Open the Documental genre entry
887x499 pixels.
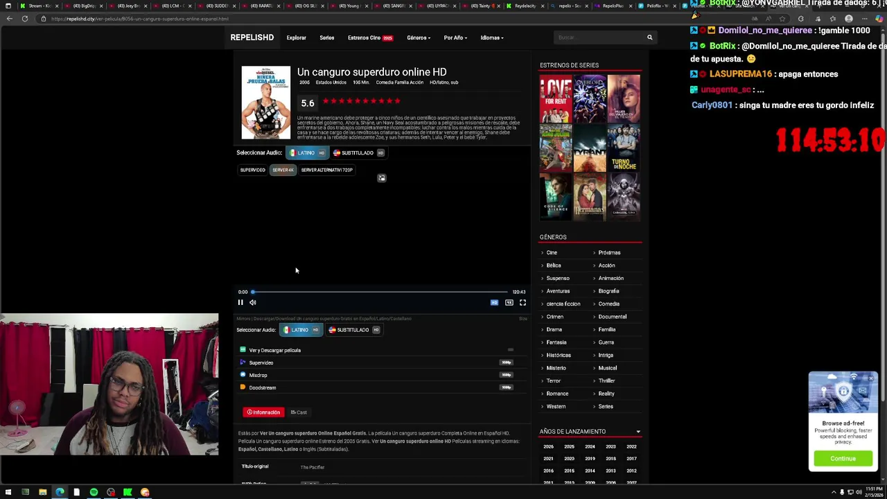(613, 317)
